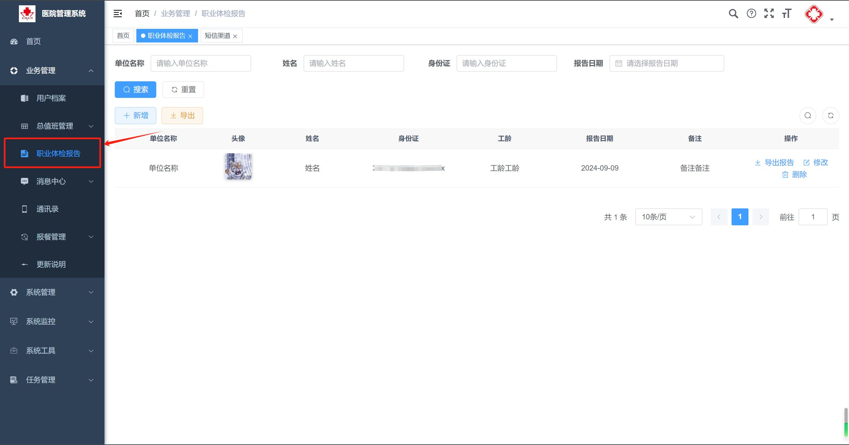Open 用户档案 in the sidebar
This screenshot has width=849, height=445.
(51, 98)
